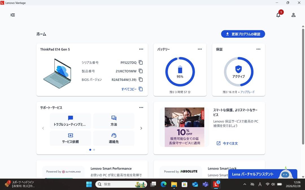
Task: Open Microsoft Store from taskbar
Action: (184, 184)
